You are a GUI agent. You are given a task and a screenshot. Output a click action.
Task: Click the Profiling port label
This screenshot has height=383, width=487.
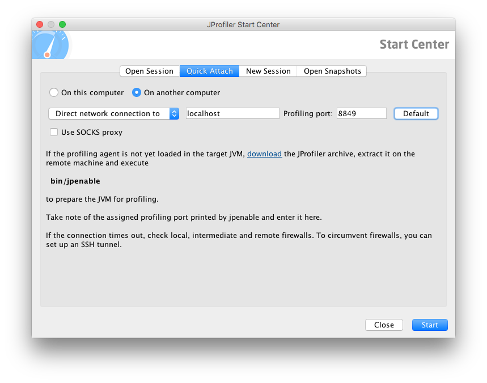pyautogui.click(x=308, y=113)
